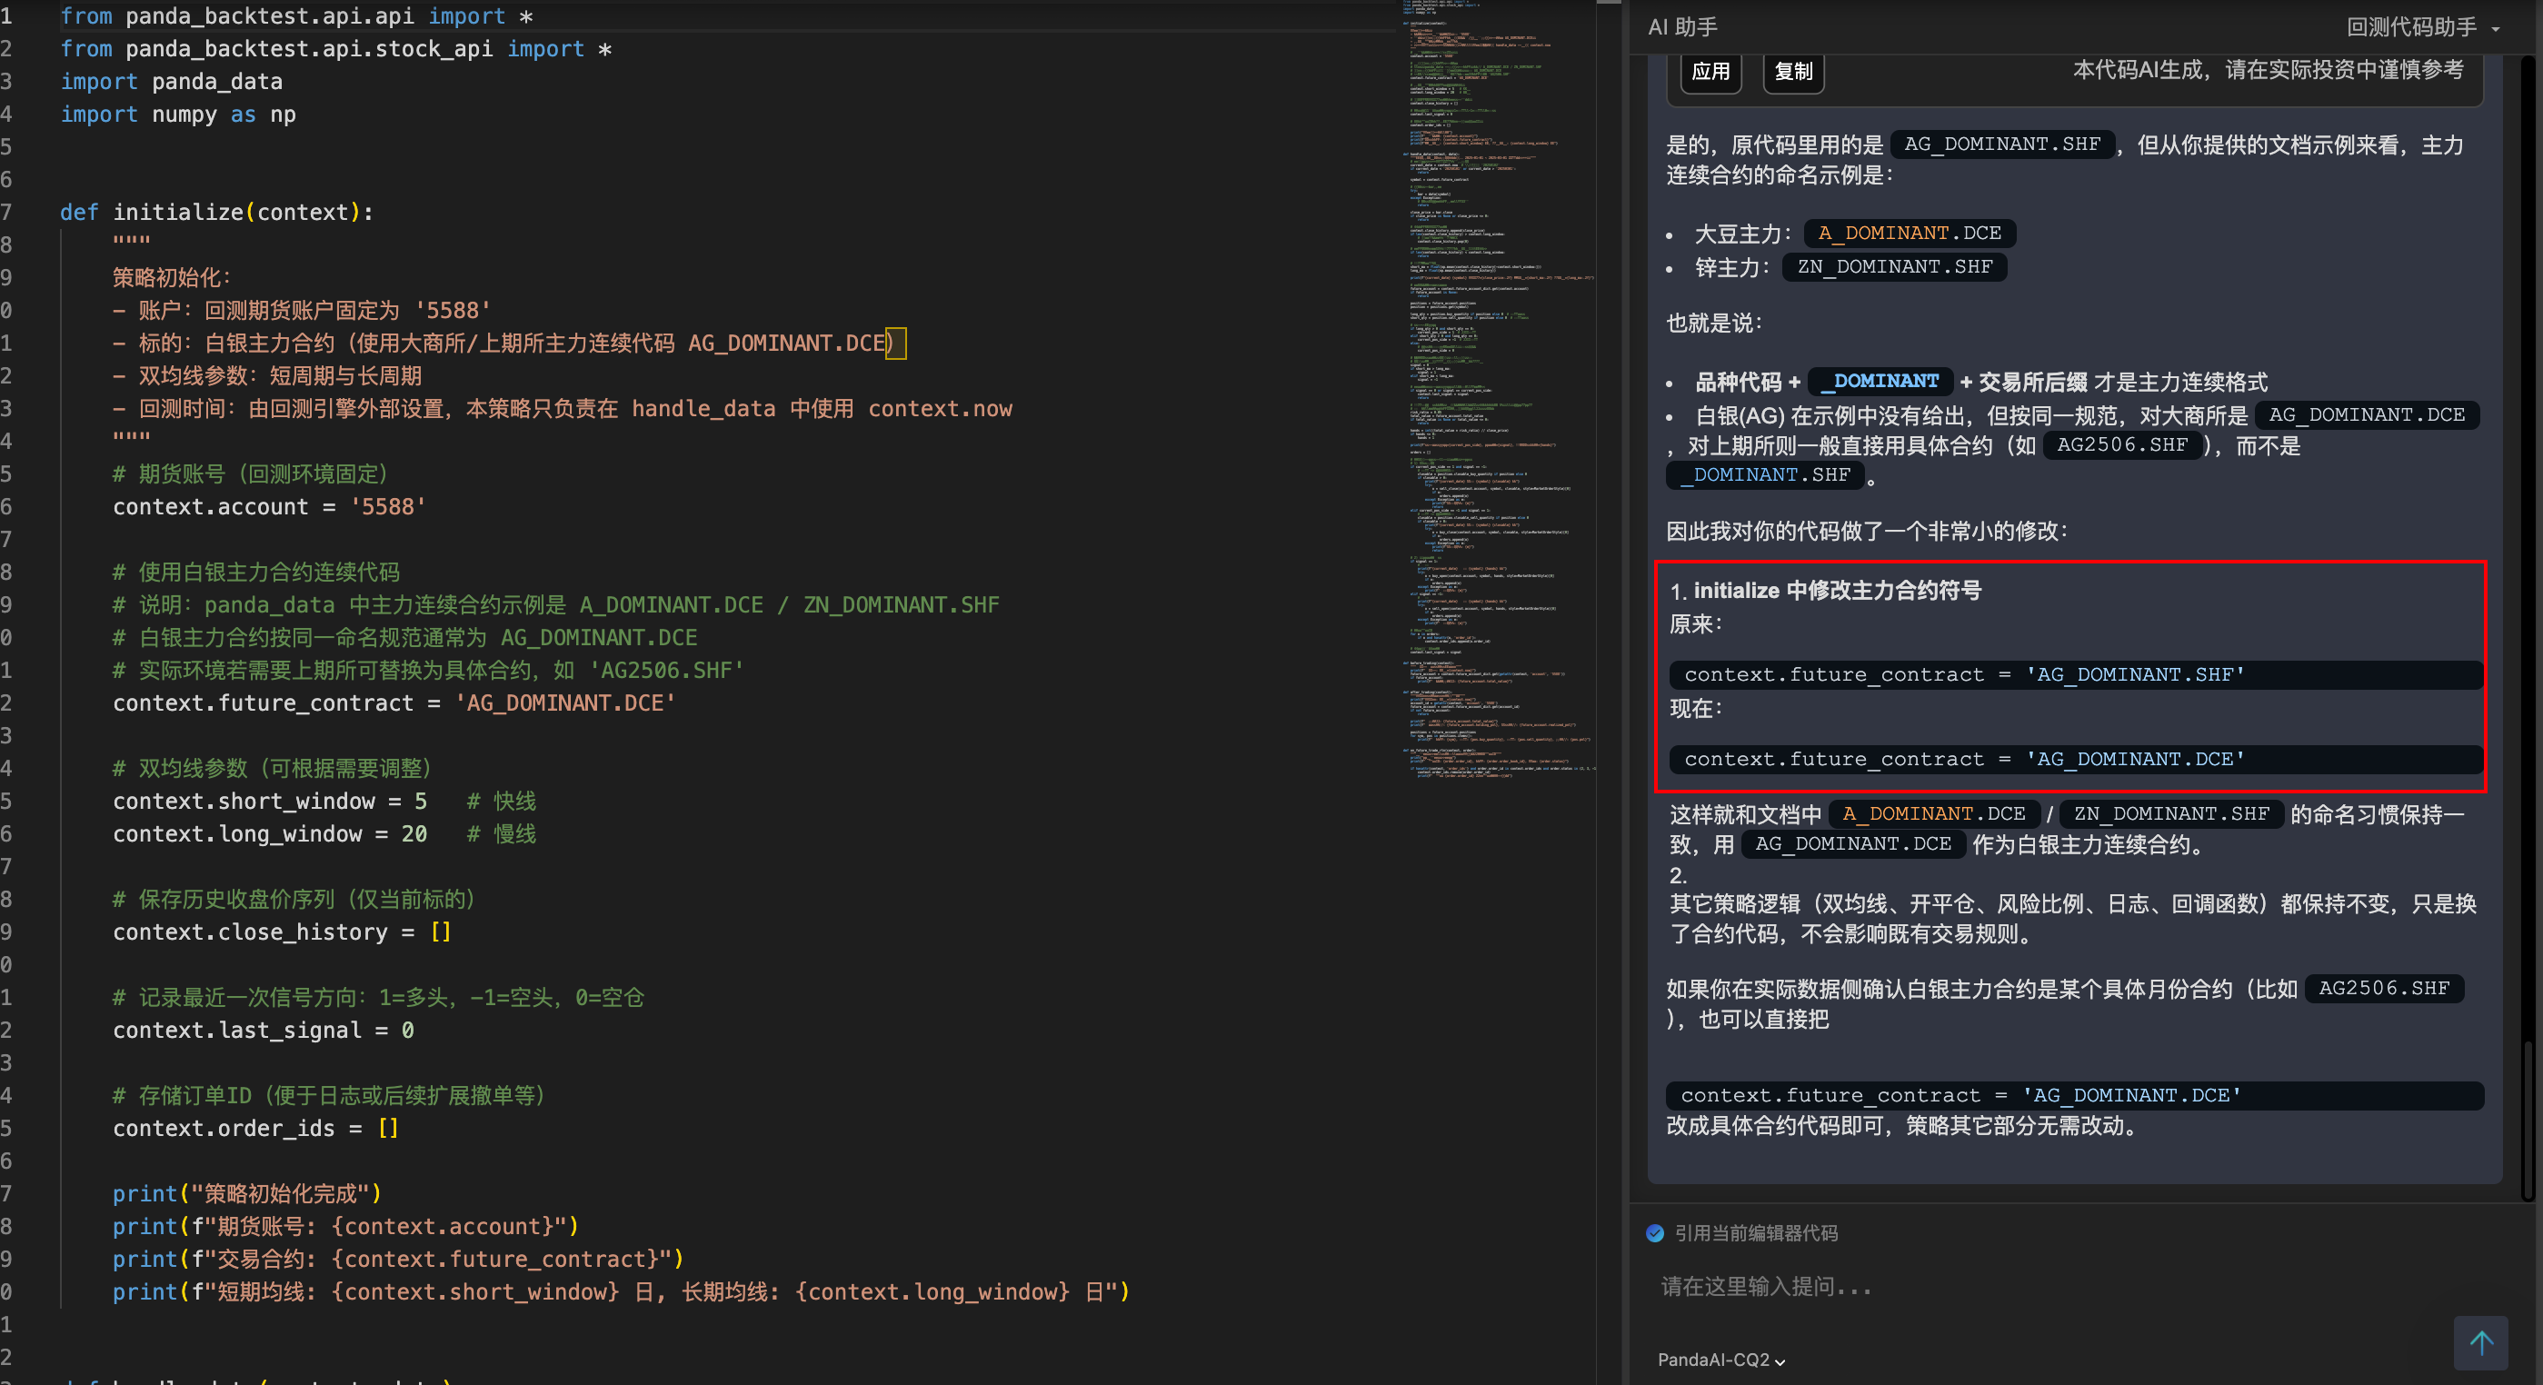Screen dimensions: 2543x1385
Task: Open the 回测代码助手 dropdown
Action: pyautogui.click(x=2422, y=26)
